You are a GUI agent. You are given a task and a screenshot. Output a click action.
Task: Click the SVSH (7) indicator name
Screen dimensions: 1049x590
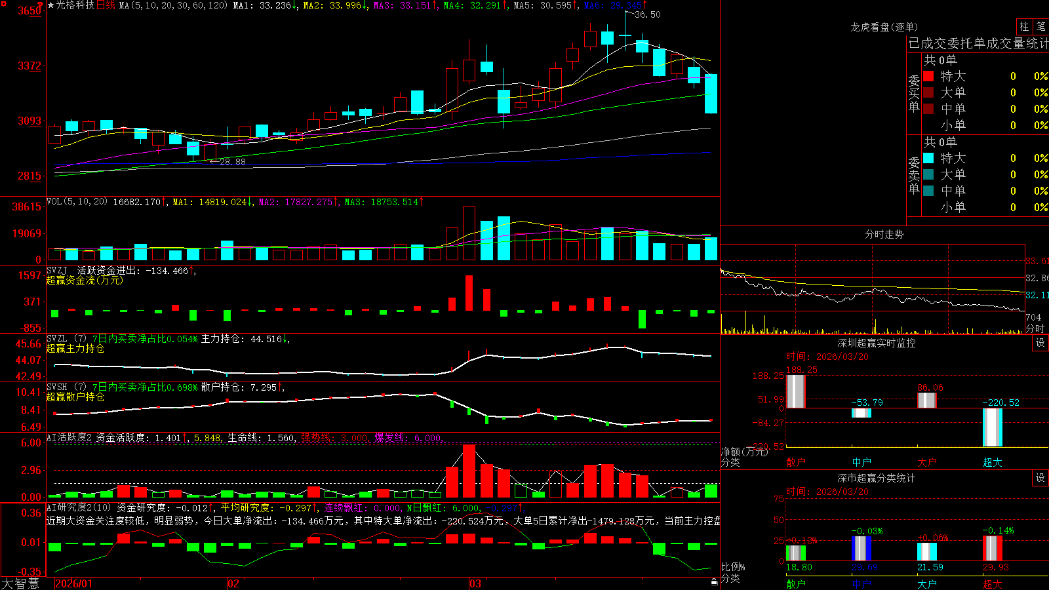(x=66, y=387)
